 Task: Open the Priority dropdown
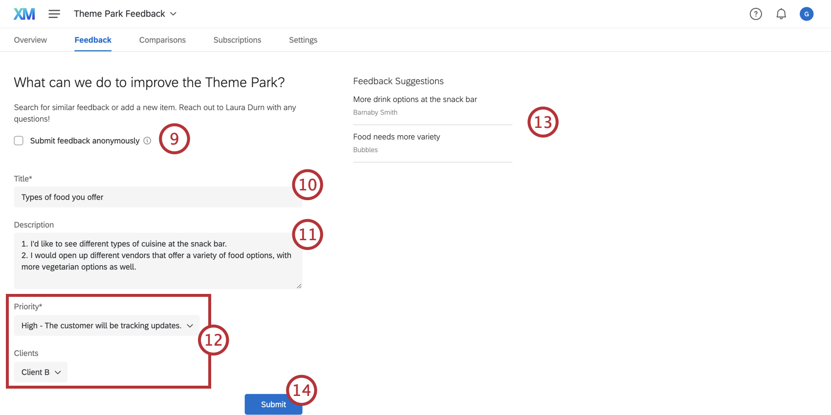pyautogui.click(x=107, y=326)
